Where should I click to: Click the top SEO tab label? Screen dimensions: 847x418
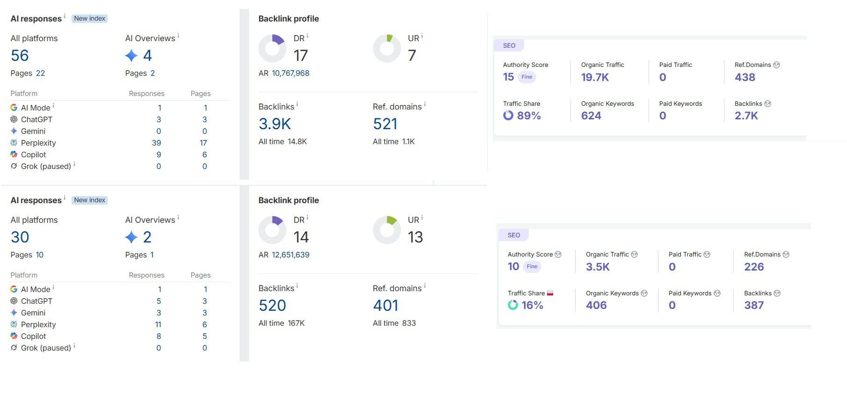point(509,45)
